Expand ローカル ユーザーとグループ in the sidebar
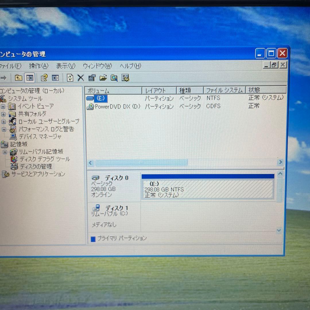Viewport: 310px width, 310px height. (x=3, y=121)
